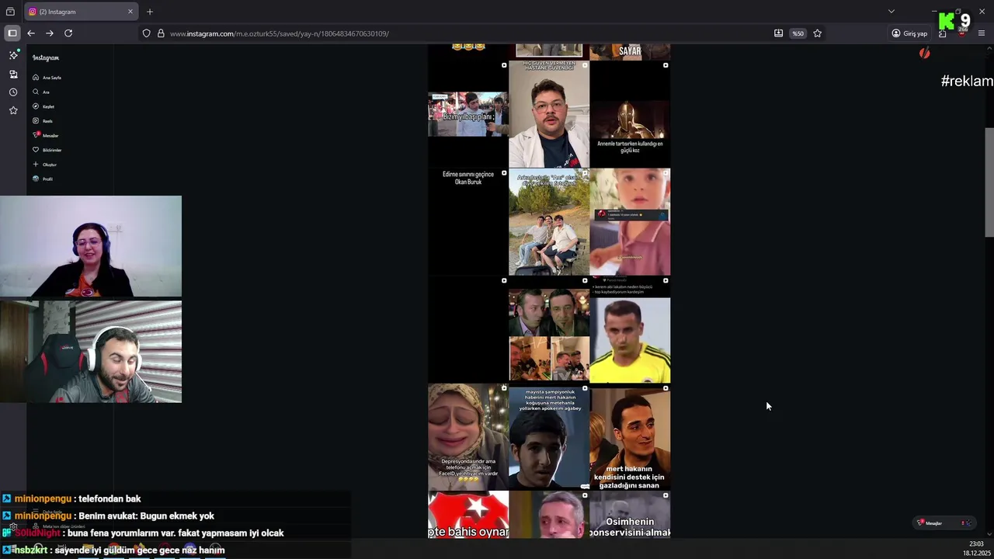Open tracking protection shield icon

tap(146, 33)
